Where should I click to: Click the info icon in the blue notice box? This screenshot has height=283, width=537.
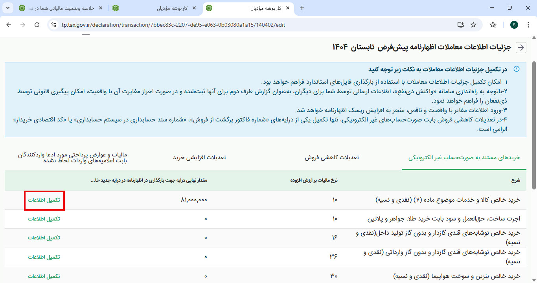point(517,69)
